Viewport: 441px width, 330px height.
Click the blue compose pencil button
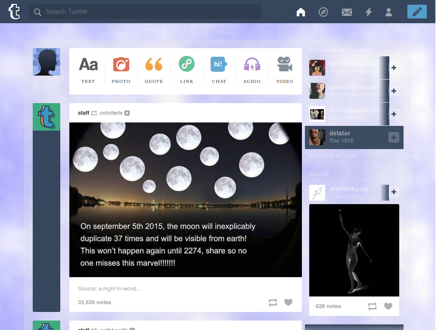pyautogui.click(x=417, y=12)
